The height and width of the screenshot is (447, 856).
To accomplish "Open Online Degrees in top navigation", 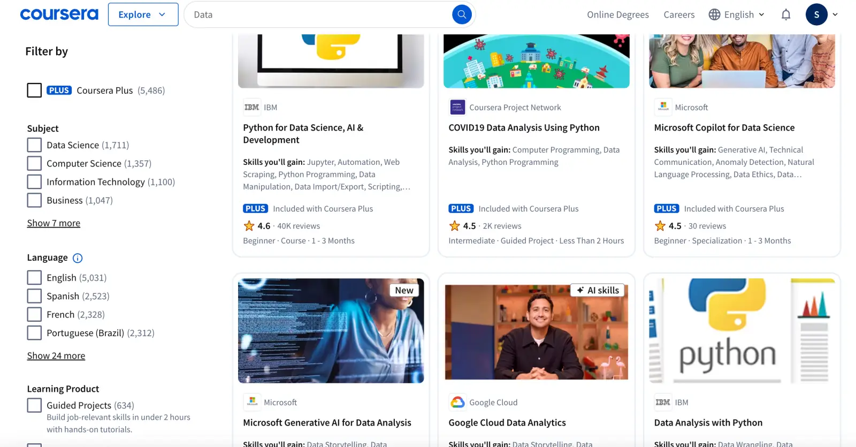I will tap(618, 14).
